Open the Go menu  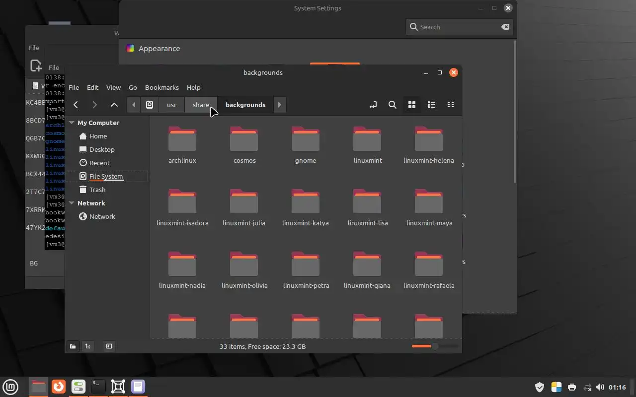tap(133, 87)
